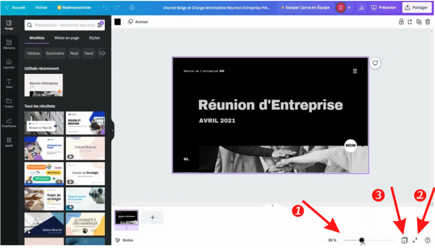Open the help question mark icon
This screenshot has width=435, height=252.
click(428, 240)
